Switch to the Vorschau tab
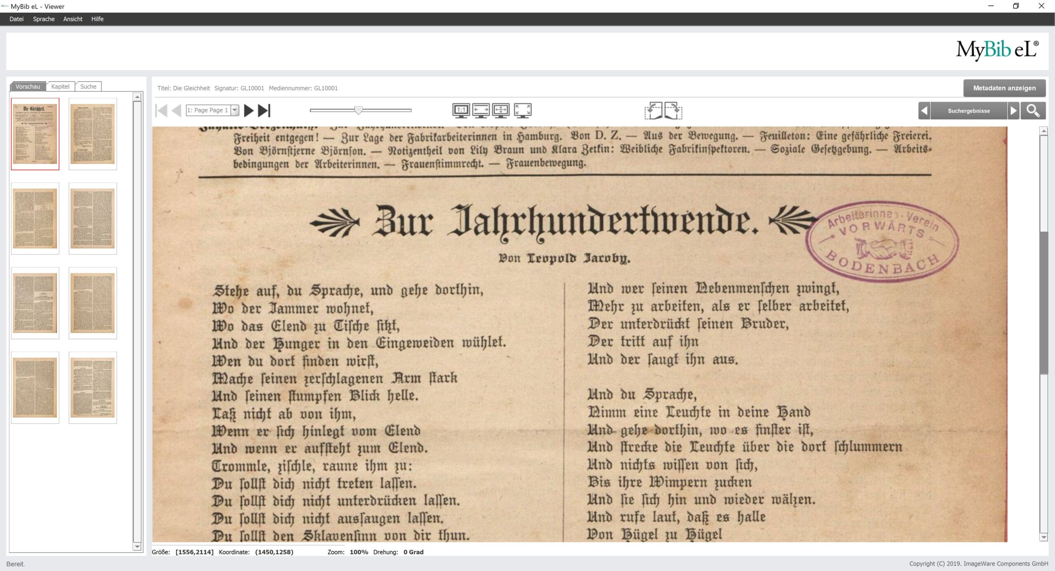1055x571 pixels. click(28, 86)
